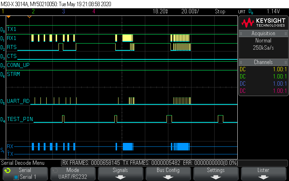Screen dimensions: 289x181
Task: Click the D5 channel index label
Action: (x=3, y=102)
